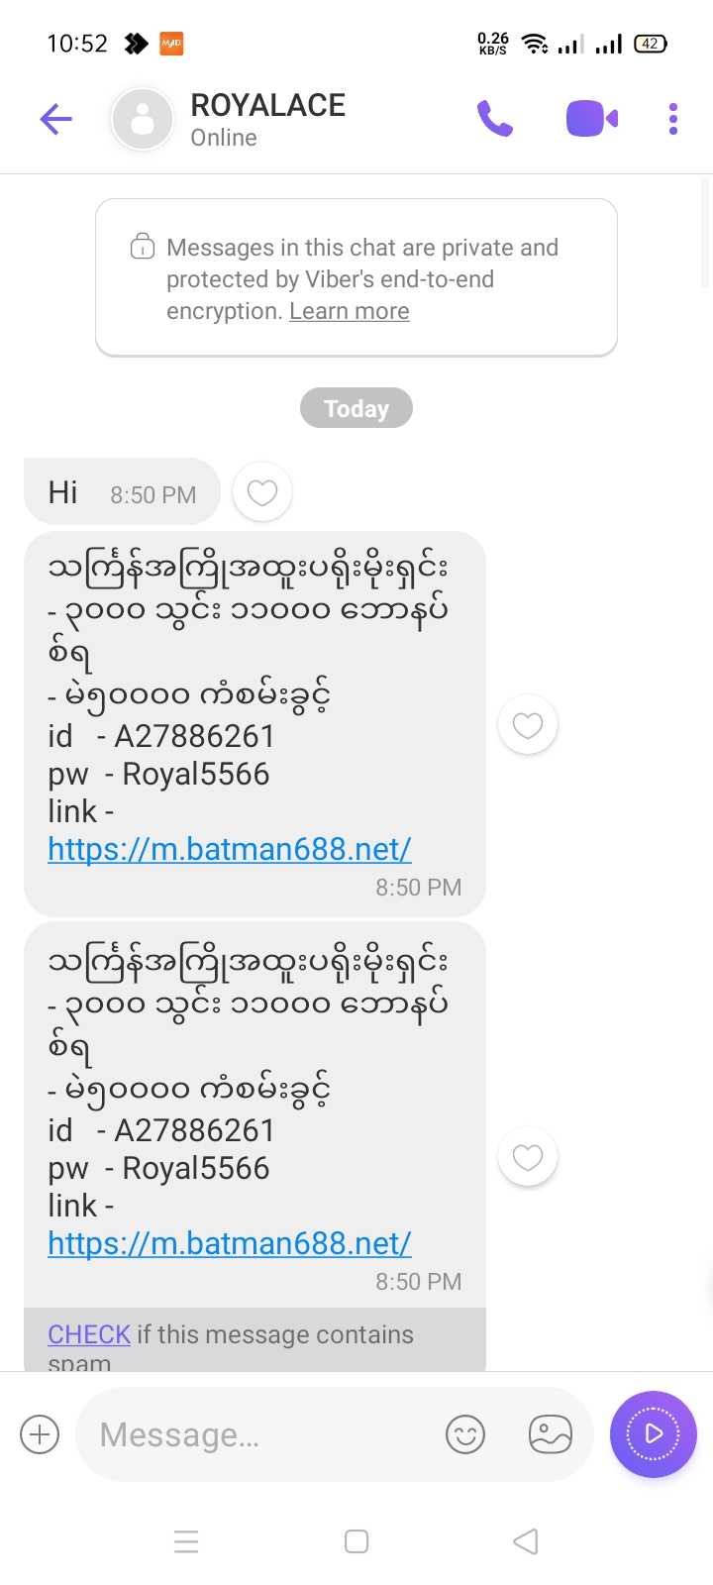Open ROYALACE chat info from name
713x1585 pixels.
pyautogui.click(x=267, y=106)
